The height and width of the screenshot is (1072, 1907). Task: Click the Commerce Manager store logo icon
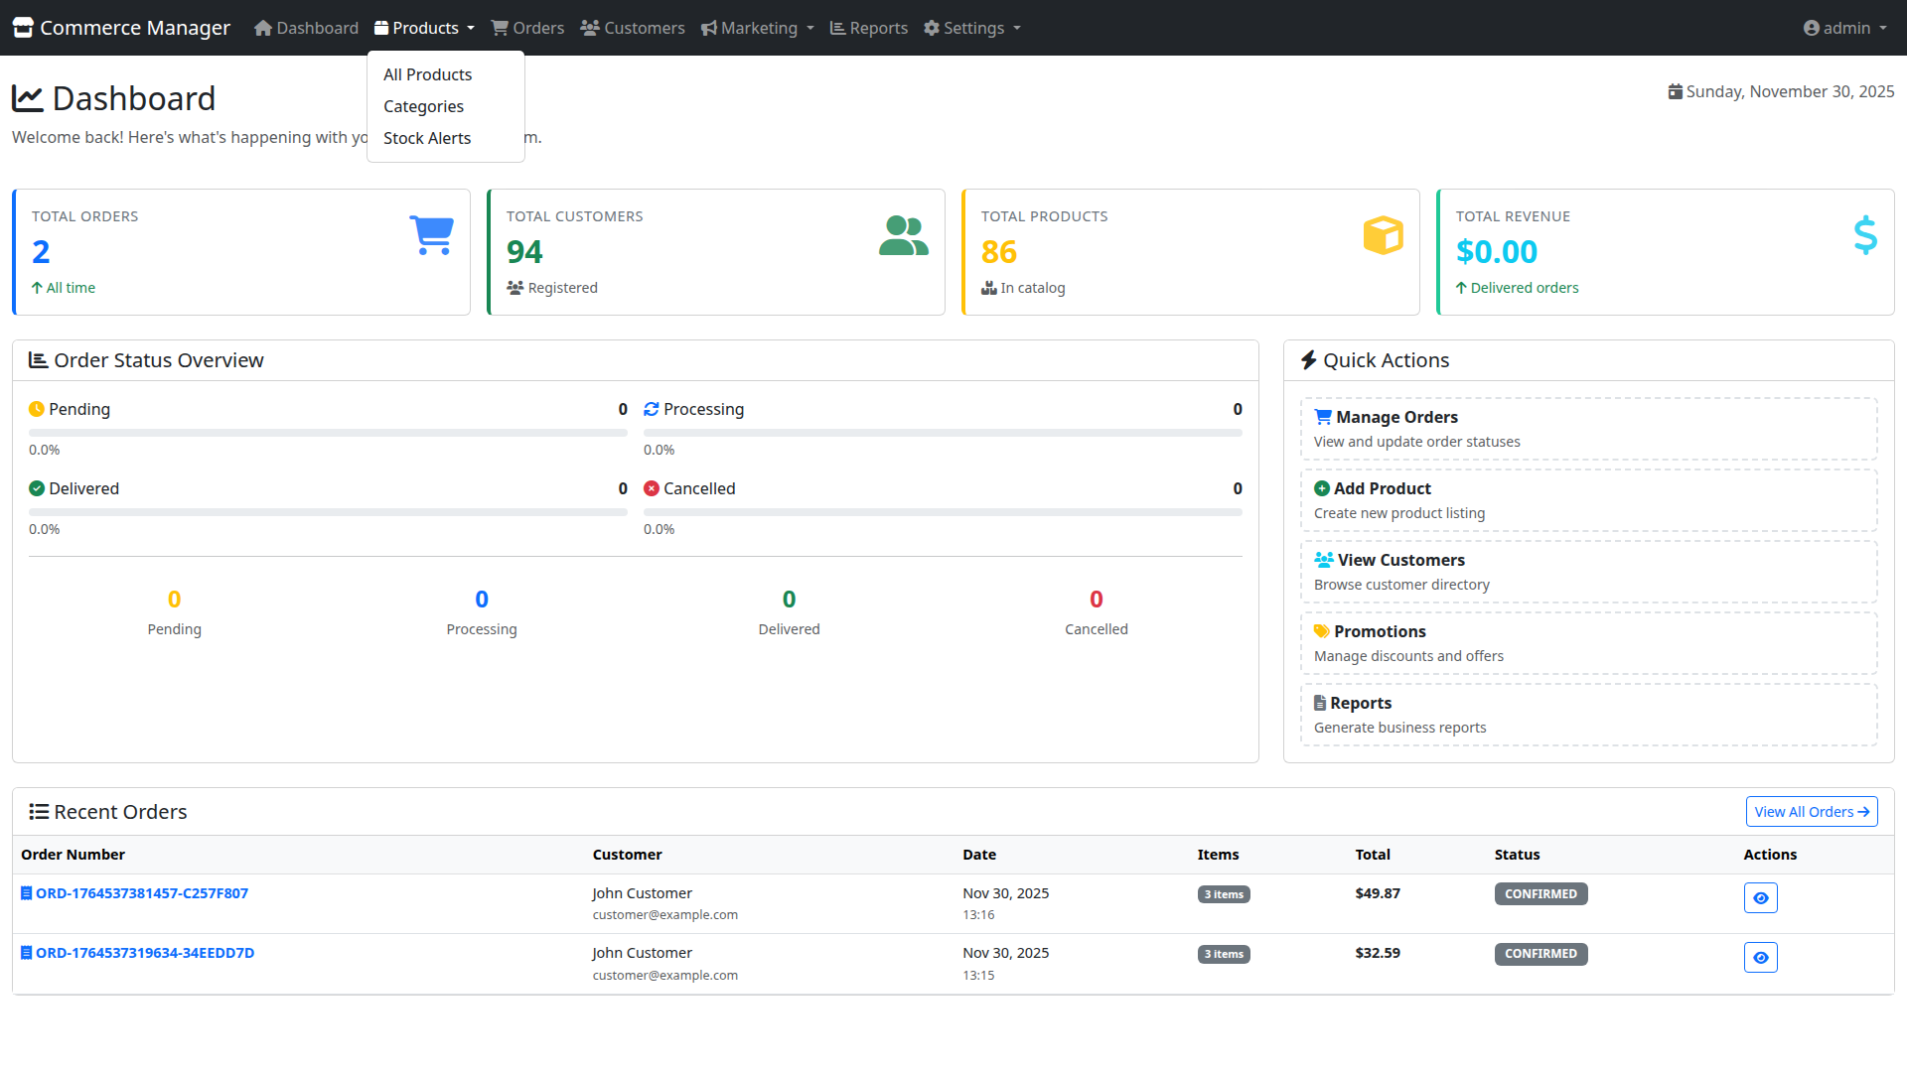click(x=23, y=28)
